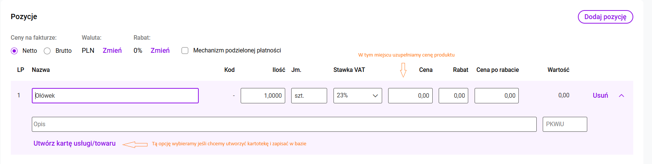The width and height of the screenshot is (652, 164).
Task: Click the Dodaj pozycję button
Action: point(605,17)
